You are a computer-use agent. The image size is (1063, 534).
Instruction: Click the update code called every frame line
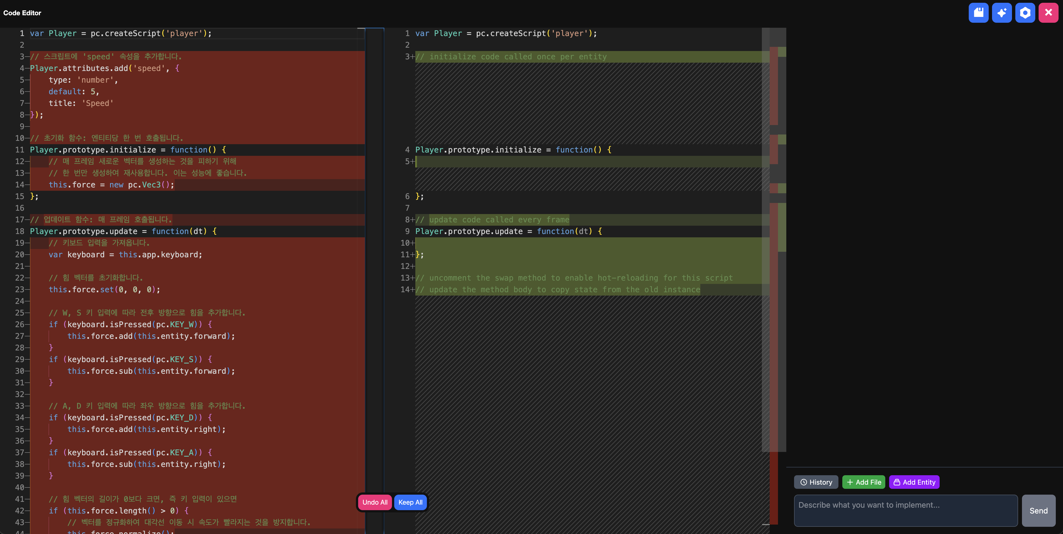coord(493,220)
